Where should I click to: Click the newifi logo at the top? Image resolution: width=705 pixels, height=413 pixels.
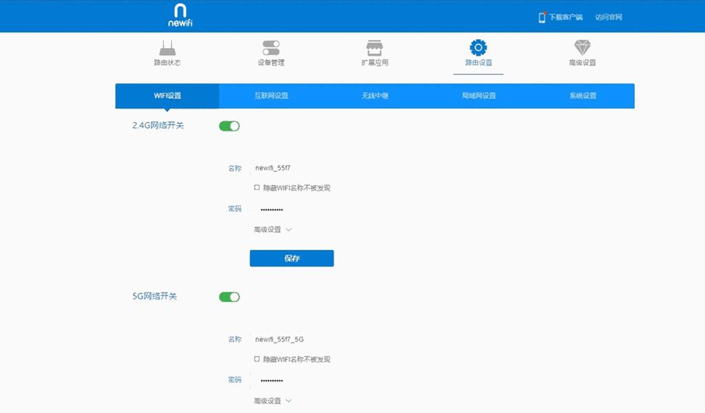click(181, 15)
